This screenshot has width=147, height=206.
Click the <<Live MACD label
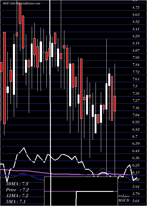124,198
